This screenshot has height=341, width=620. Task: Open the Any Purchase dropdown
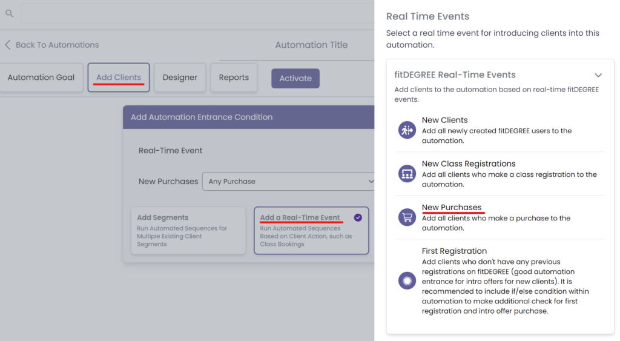pyautogui.click(x=289, y=181)
